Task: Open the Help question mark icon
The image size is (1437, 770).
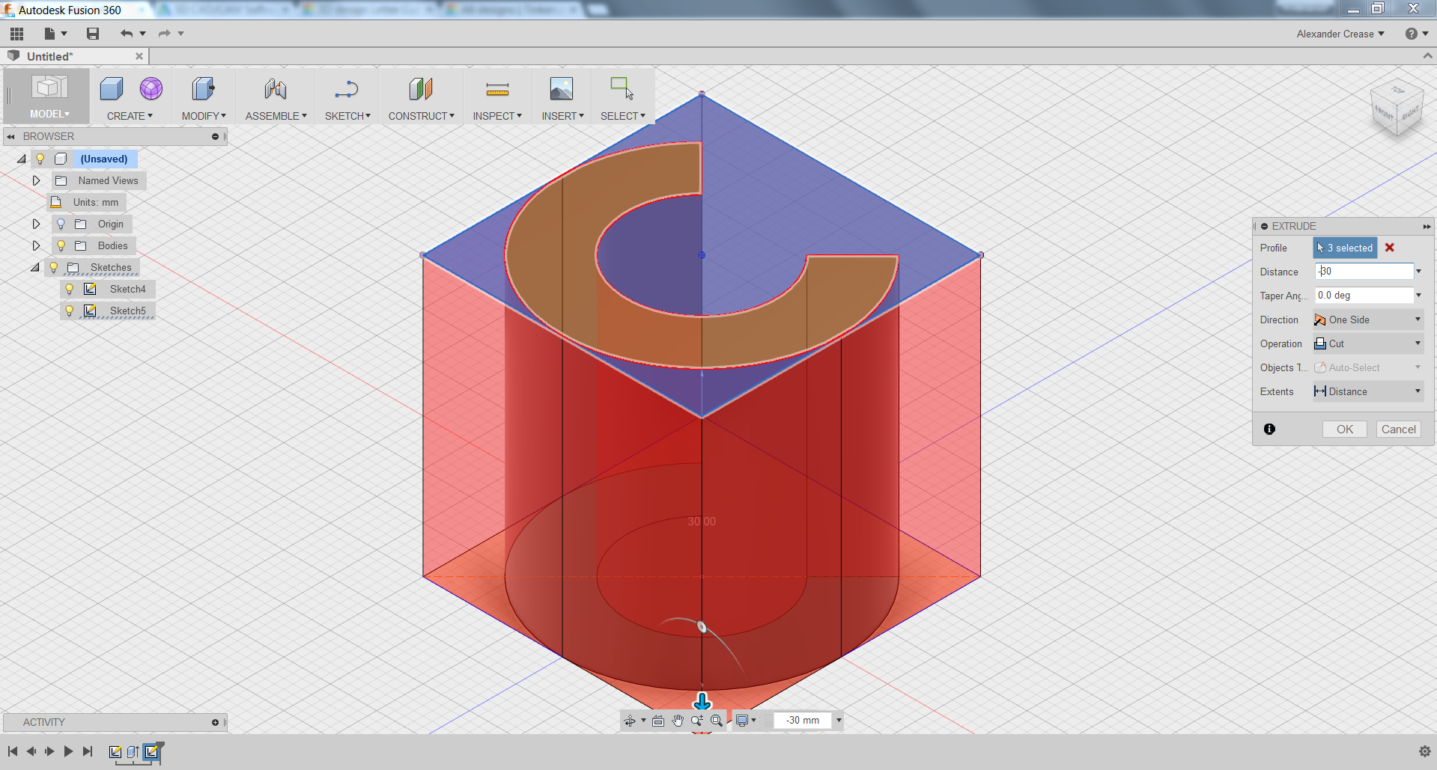Action: (1412, 33)
